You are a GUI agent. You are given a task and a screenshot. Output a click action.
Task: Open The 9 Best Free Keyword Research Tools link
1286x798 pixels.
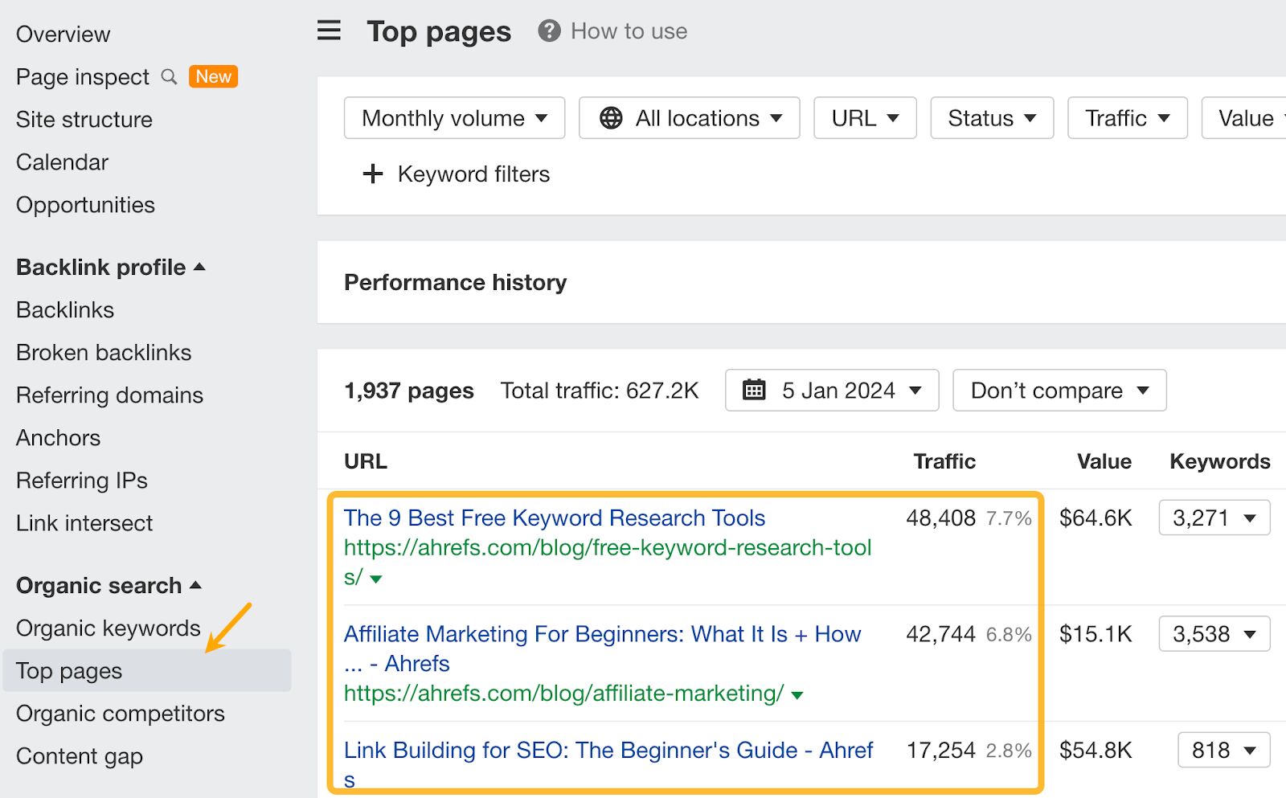(x=554, y=518)
